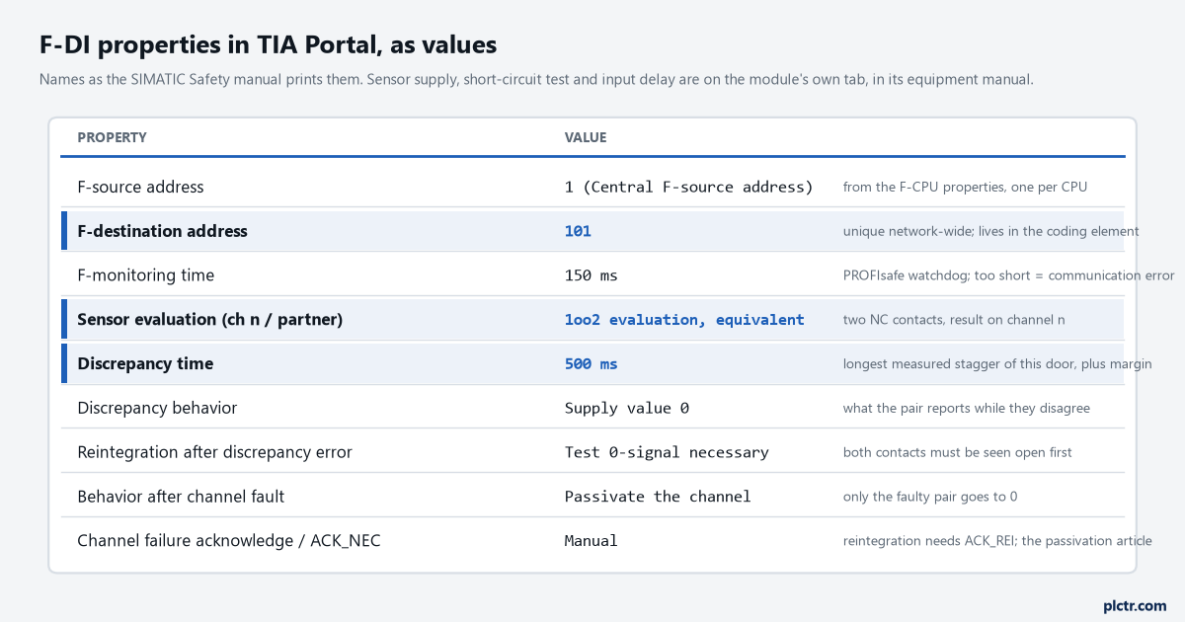
Task: Click the highlighted value 101
Action: tap(578, 231)
